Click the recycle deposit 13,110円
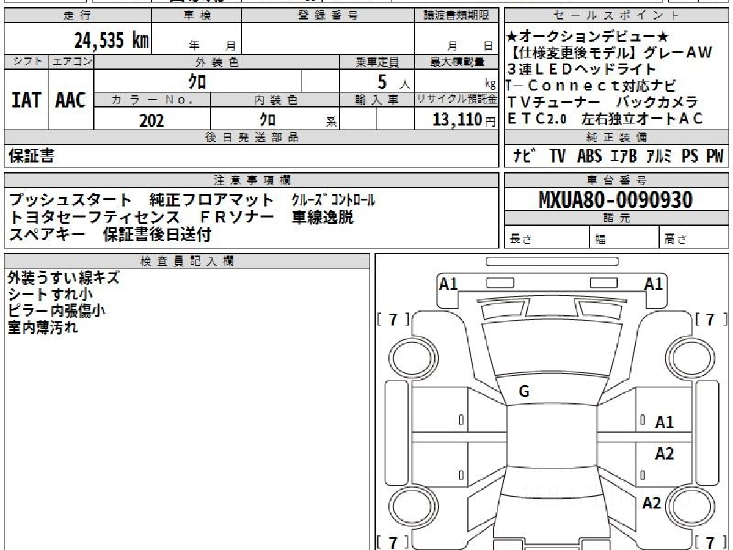 (464, 120)
